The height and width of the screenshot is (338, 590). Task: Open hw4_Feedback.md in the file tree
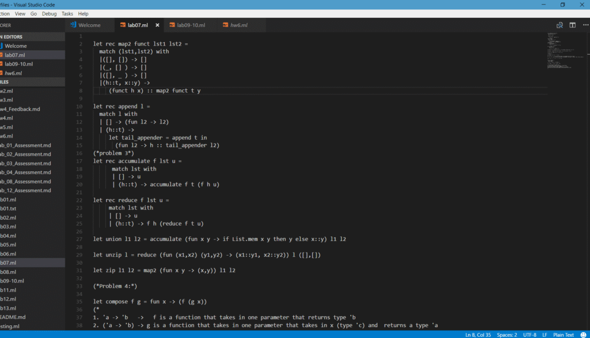[32, 109]
